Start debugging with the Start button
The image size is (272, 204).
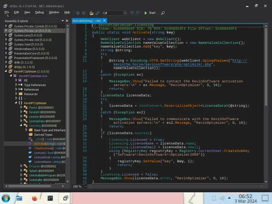[x=150, y=13]
